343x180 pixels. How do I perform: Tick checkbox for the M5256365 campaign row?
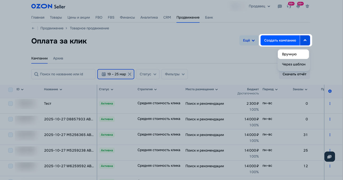[x=11, y=135]
